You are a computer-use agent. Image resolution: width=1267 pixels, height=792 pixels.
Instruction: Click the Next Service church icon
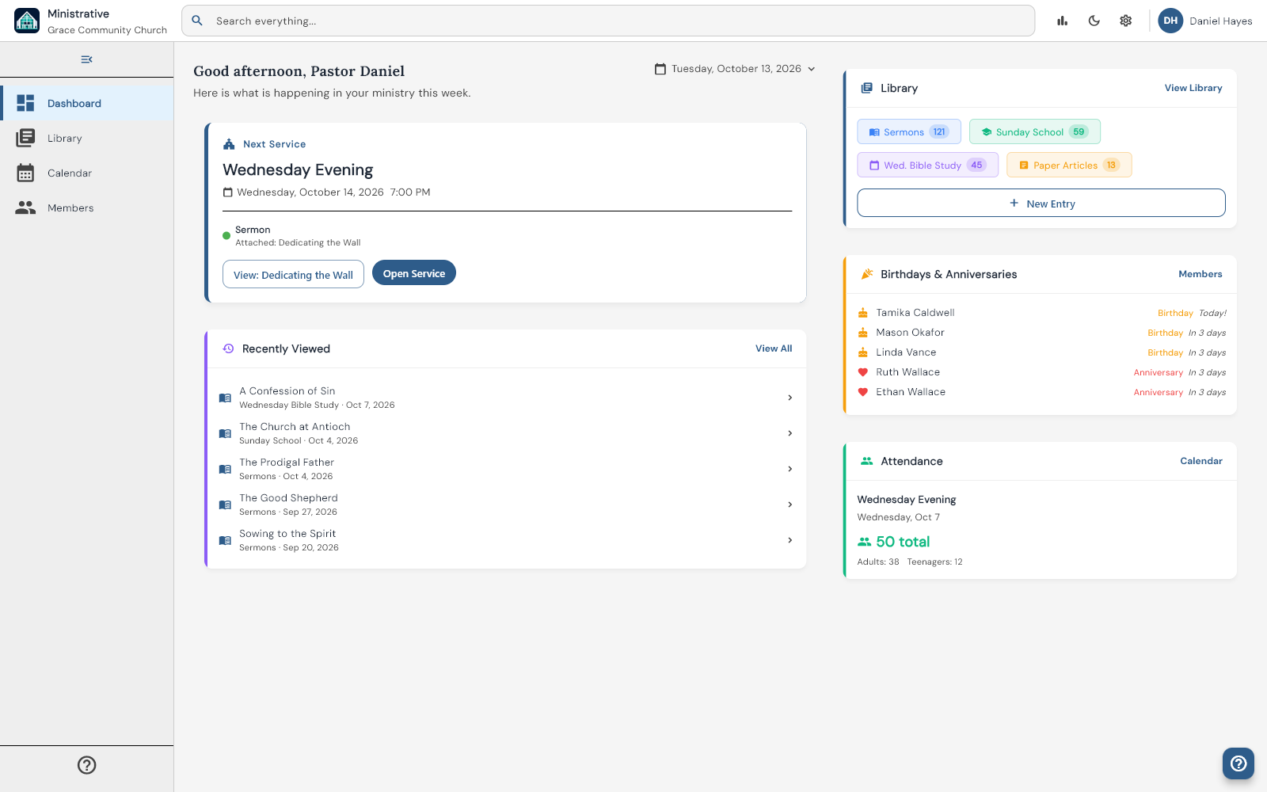[229, 144]
